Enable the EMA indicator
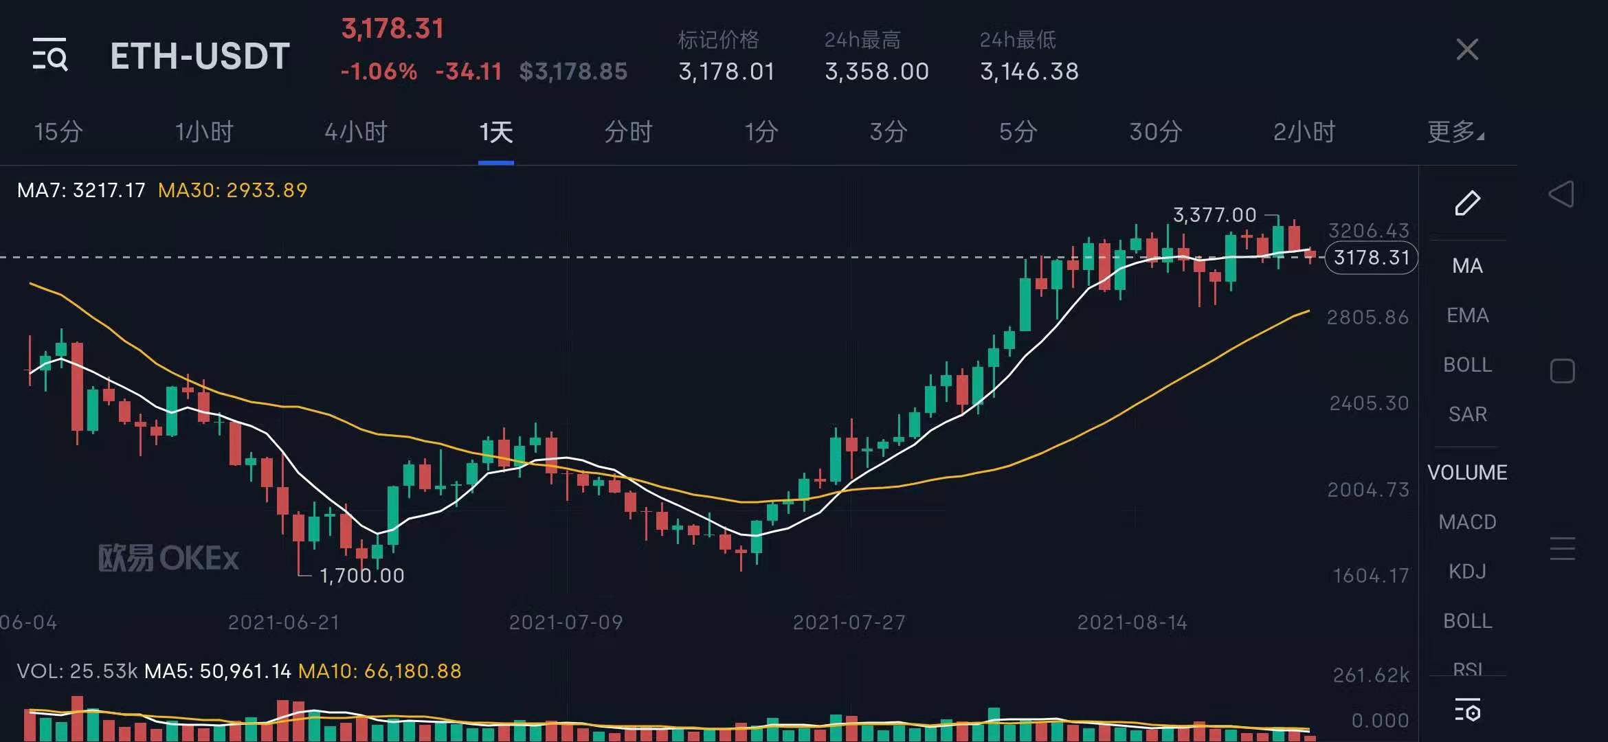 (x=1467, y=315)
